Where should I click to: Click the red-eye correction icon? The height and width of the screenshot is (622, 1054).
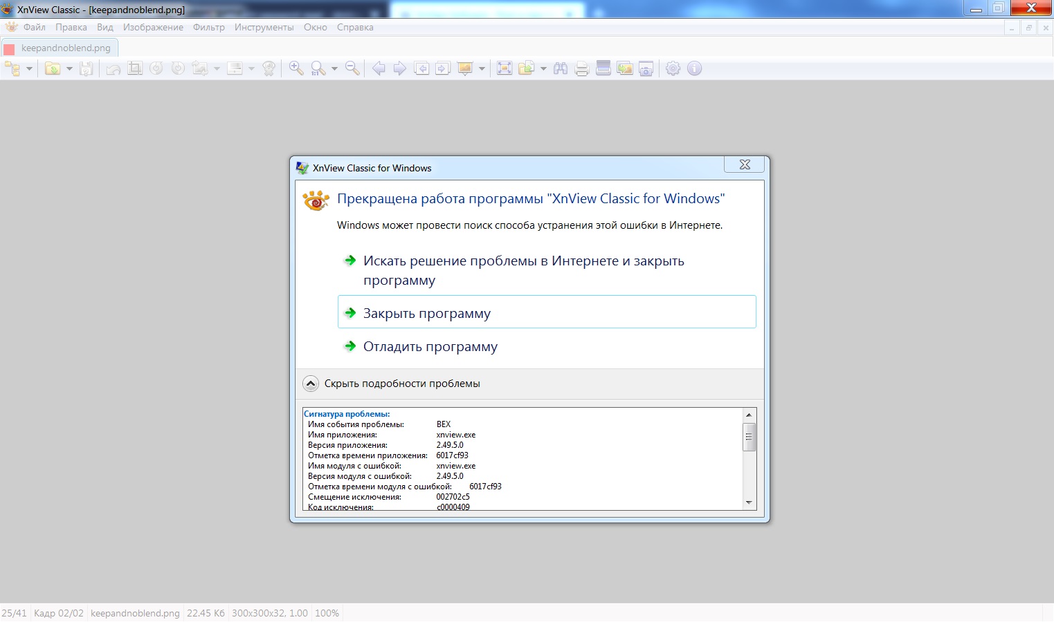click(x=269, y=68)
